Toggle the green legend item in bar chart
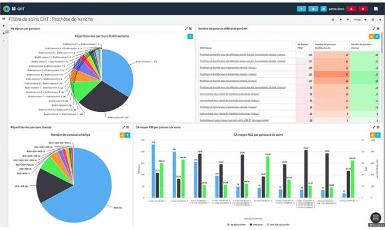Screen dimensions: 385x230 pyautogui.click(x=278, y=224)
